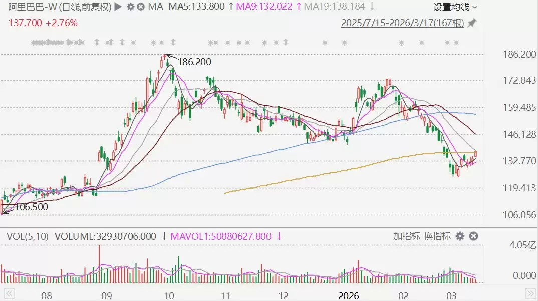Click 换指标 to switch indicator
538x301 pixels.
coord(437,236)
